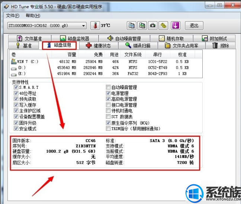The height and width of the screenshot is (204, 241).
Task: Click the SATA 3 (6.0 Gb/秒) standard value
Action: pyautogui.click(x=172, y=140)
